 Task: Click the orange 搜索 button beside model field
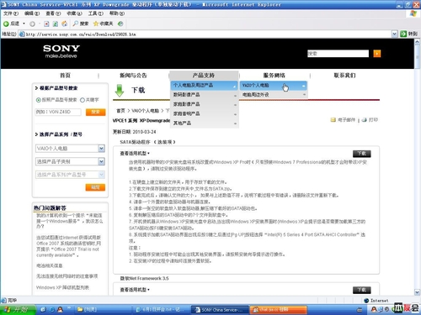(x=95, y=112)
